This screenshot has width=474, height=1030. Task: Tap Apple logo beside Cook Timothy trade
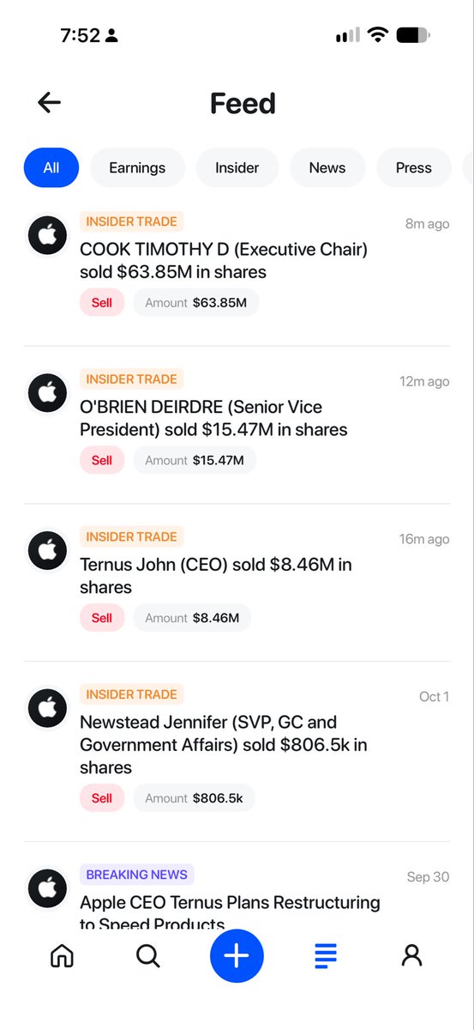tap(48, 235)
